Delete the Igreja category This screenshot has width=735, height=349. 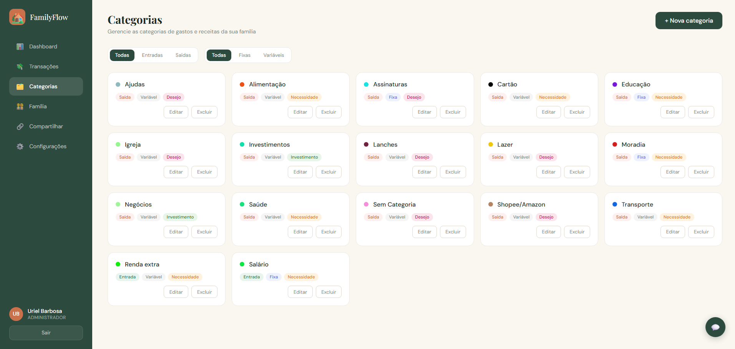click(x=204, y=172)
